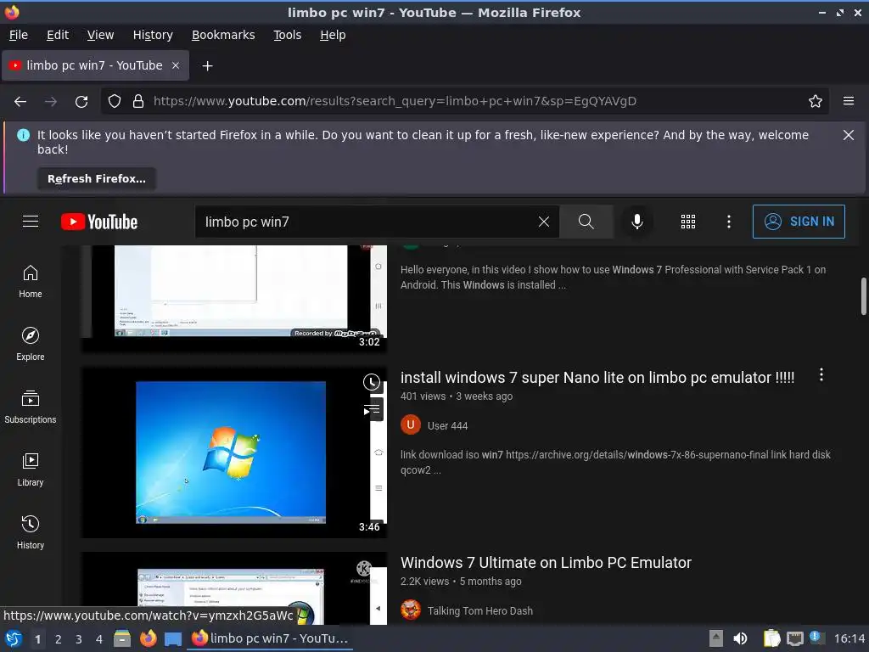
Task: Play the Windows 7 desktop thumbnail video
Action: (234, 452)
